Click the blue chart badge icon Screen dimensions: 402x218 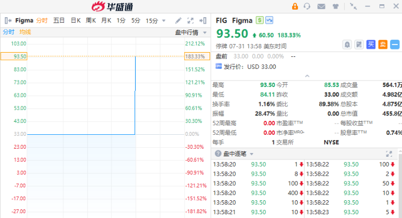pyautogui.click(x=269, y=20)
